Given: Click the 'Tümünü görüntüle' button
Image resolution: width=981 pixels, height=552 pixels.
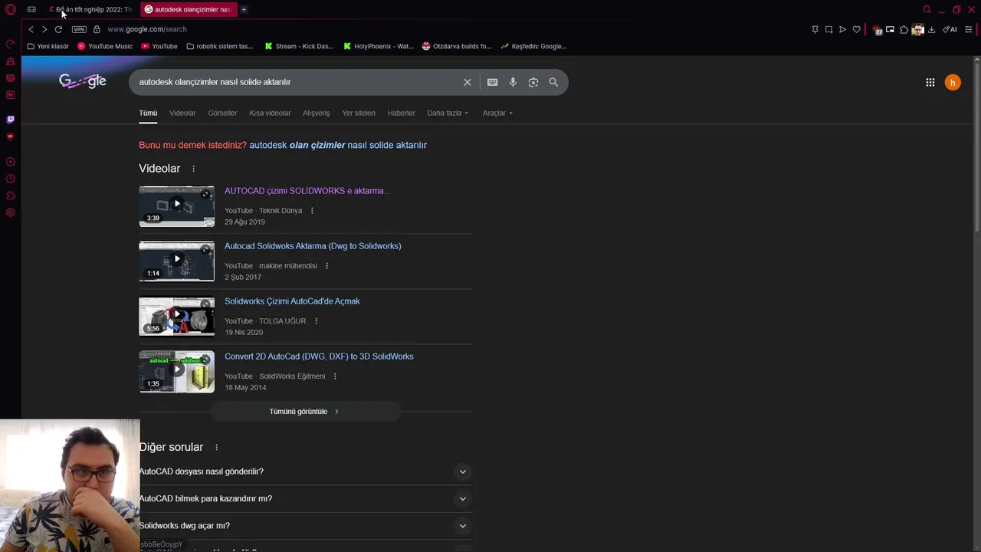Looking at the screenshot, I should [x=304, y=412].
